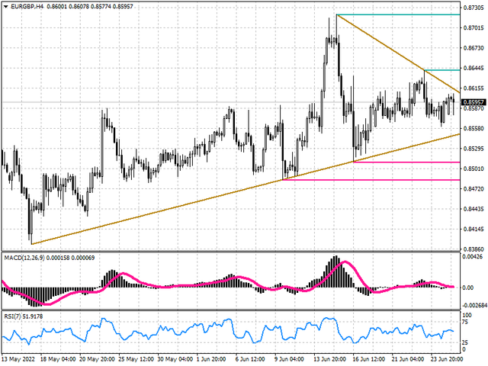The height and width of the screenshot is (366, 488).
Task: Click price axis label 0.83860
Action: pos(474,249)
